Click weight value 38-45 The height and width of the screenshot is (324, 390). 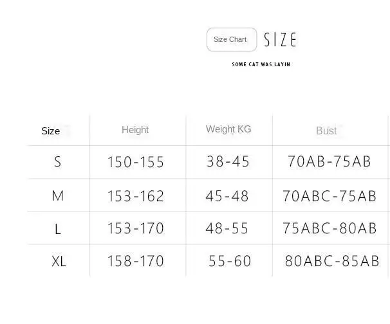(228, 161)
